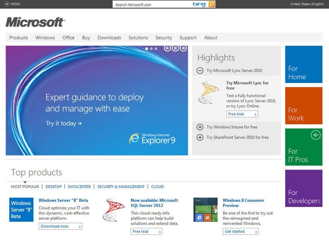Expand Try Windows Intune for free
329x240 pixels.
click(x=200, y=127)
